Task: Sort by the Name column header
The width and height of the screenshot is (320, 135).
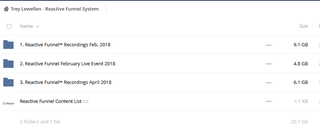Action: (x=26, y=26)
